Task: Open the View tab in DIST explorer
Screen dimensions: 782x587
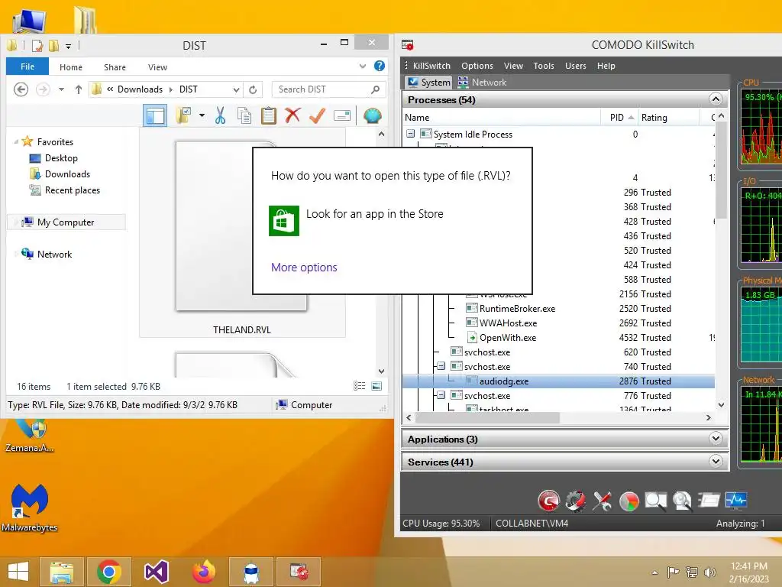Action: click(x=157, y=67)
